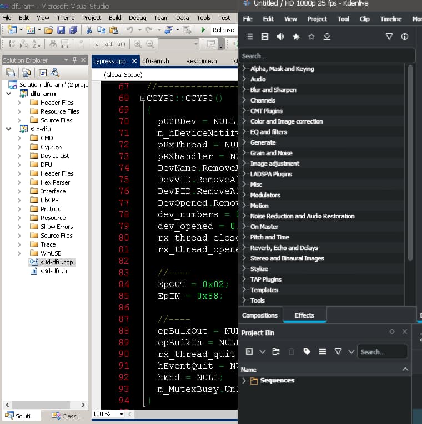Switch to Resource.h editor tab
This screenshot has width=422, height=424.
pyautogui.click(x=201, y=61)
